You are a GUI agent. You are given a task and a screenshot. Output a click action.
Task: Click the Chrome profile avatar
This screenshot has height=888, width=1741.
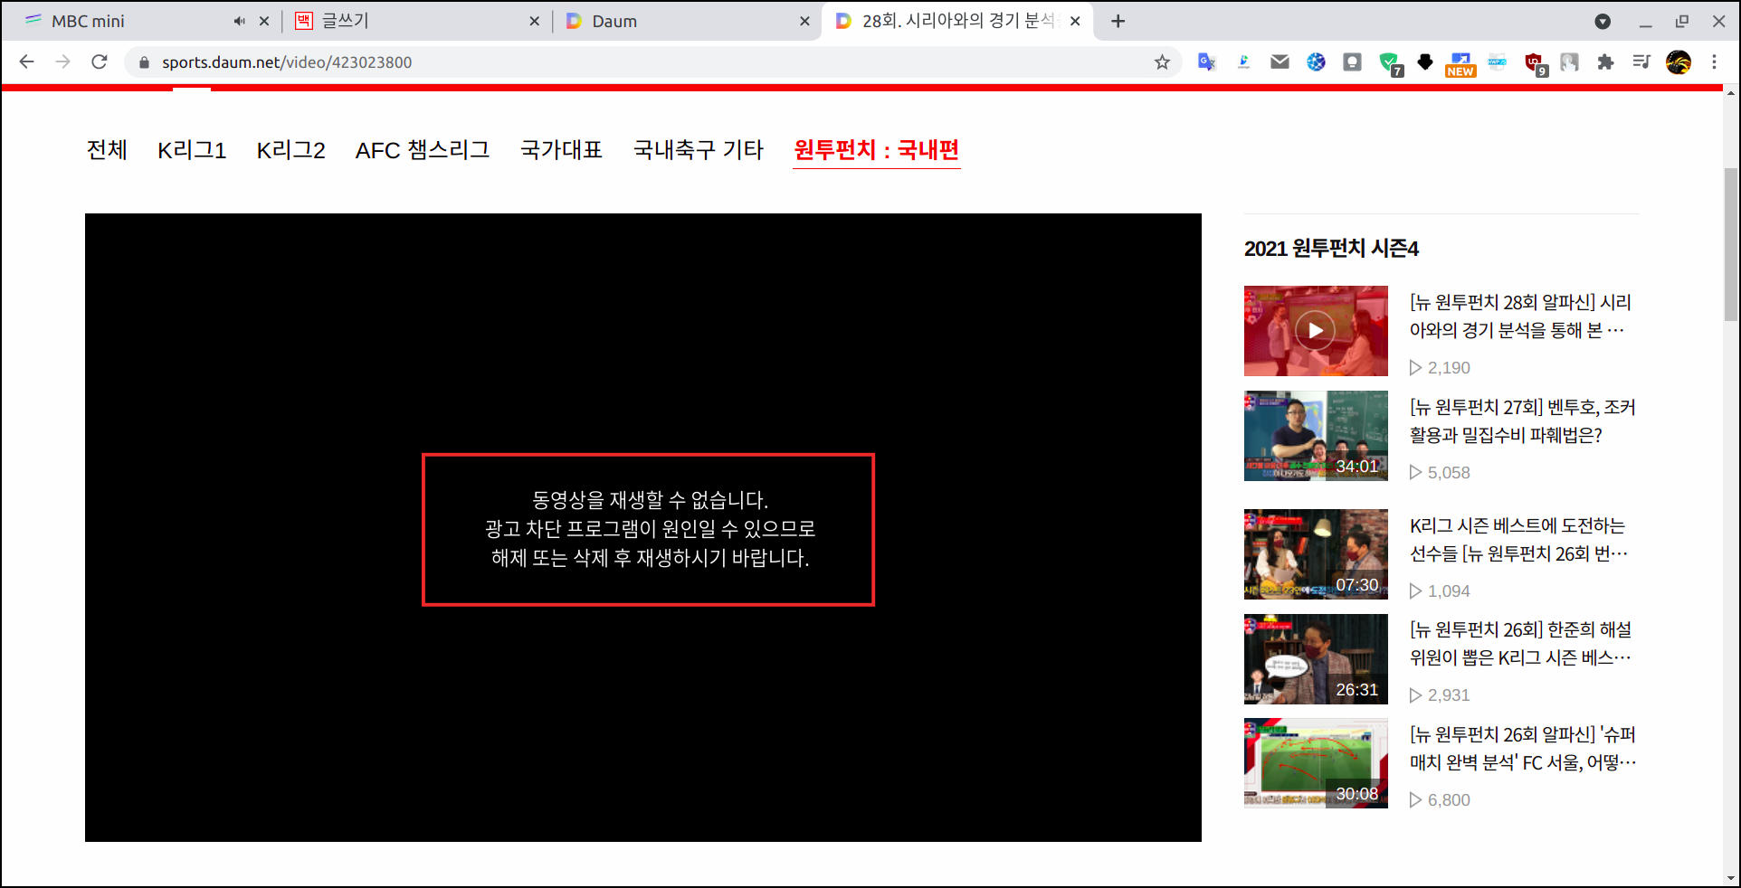coord(1679,61)
